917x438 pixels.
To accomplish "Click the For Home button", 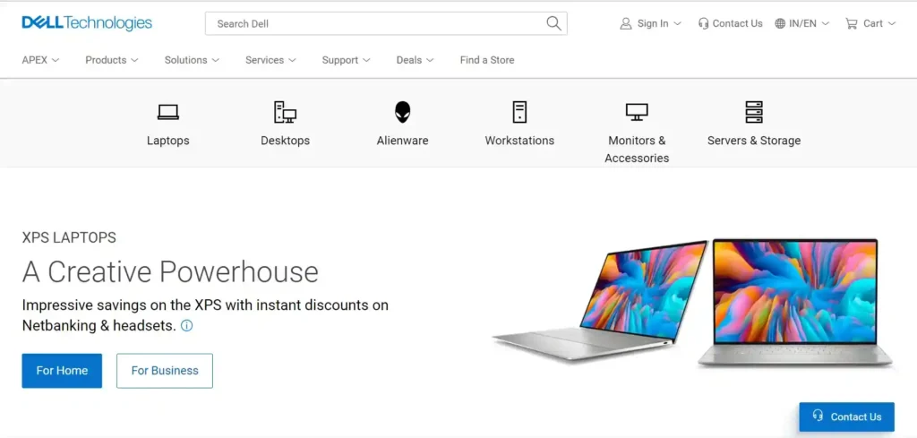I will pyautogui.click(x=62, y=371).
